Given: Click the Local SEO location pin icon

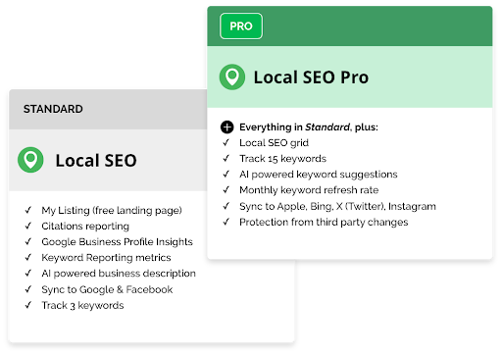Looking at the screenshot, I should tap(30, 160).
